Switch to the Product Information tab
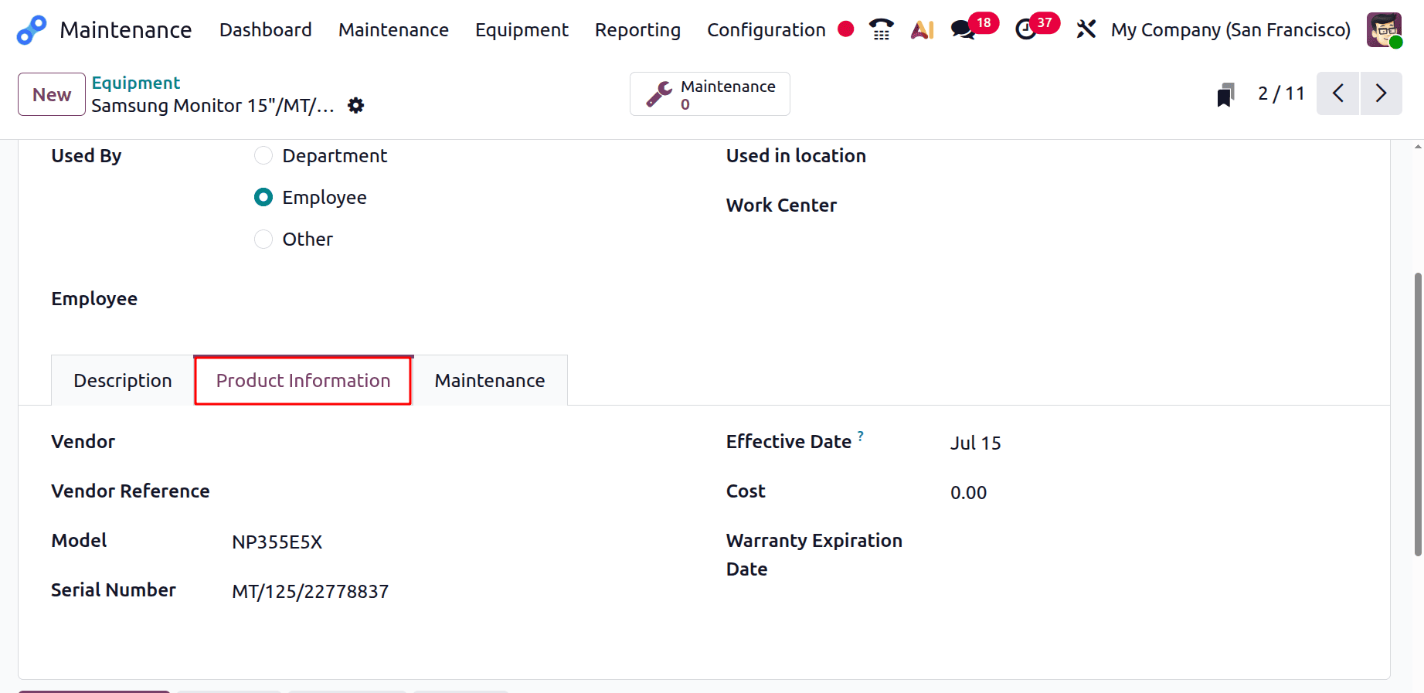 [303, 380]
